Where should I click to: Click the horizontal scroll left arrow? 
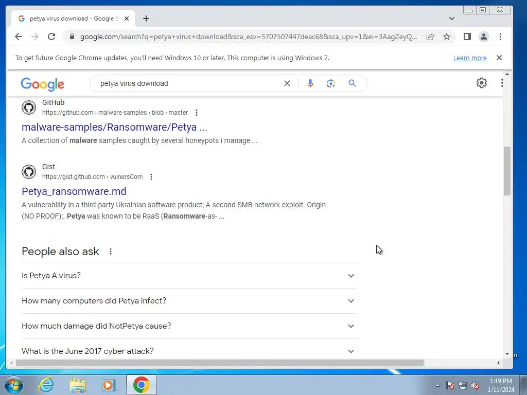[11, 363]
